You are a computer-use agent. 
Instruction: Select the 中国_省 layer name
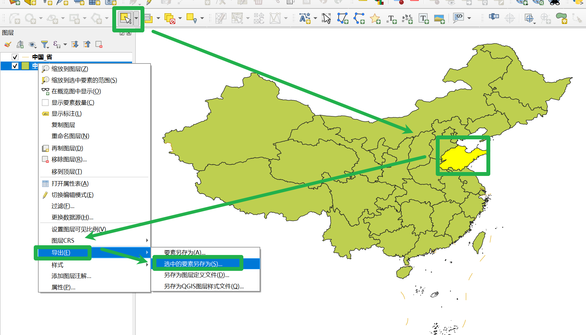tap(42, 57)
